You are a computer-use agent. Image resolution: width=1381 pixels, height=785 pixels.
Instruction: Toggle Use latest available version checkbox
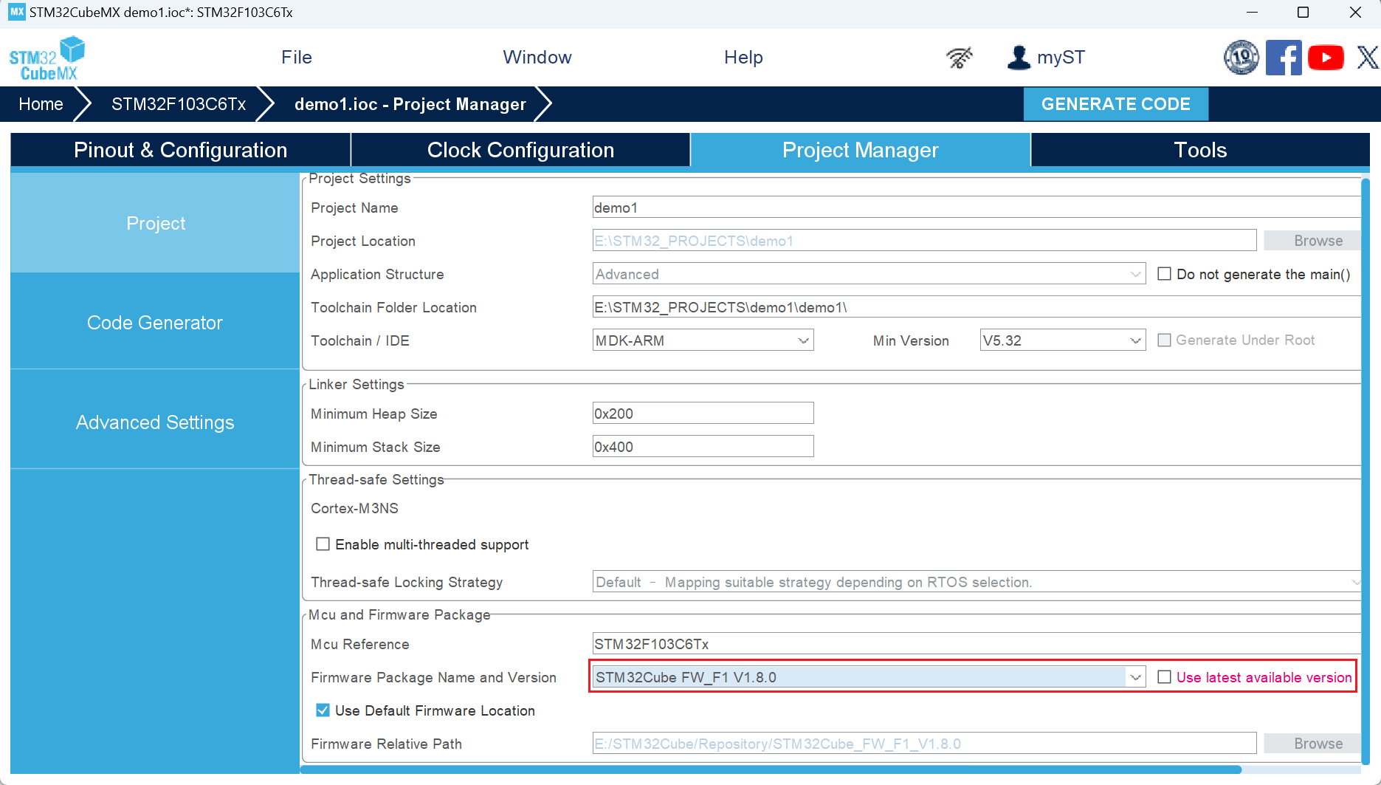(x=1165, y=677)
